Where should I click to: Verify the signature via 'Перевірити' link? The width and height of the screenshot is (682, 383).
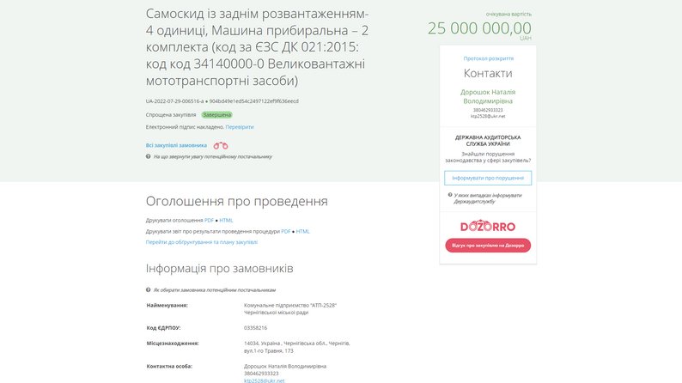[240, 127]
